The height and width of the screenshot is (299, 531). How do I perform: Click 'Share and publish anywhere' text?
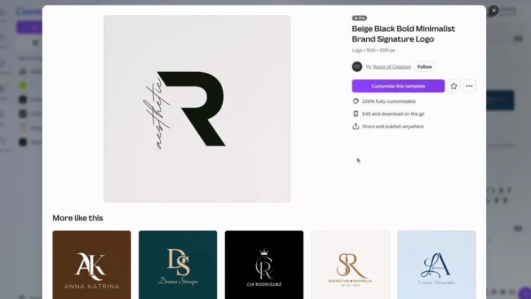click(393, 126)
